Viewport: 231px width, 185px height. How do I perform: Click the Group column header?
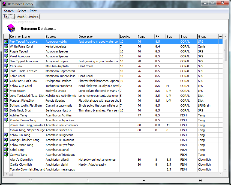(208, 36)
